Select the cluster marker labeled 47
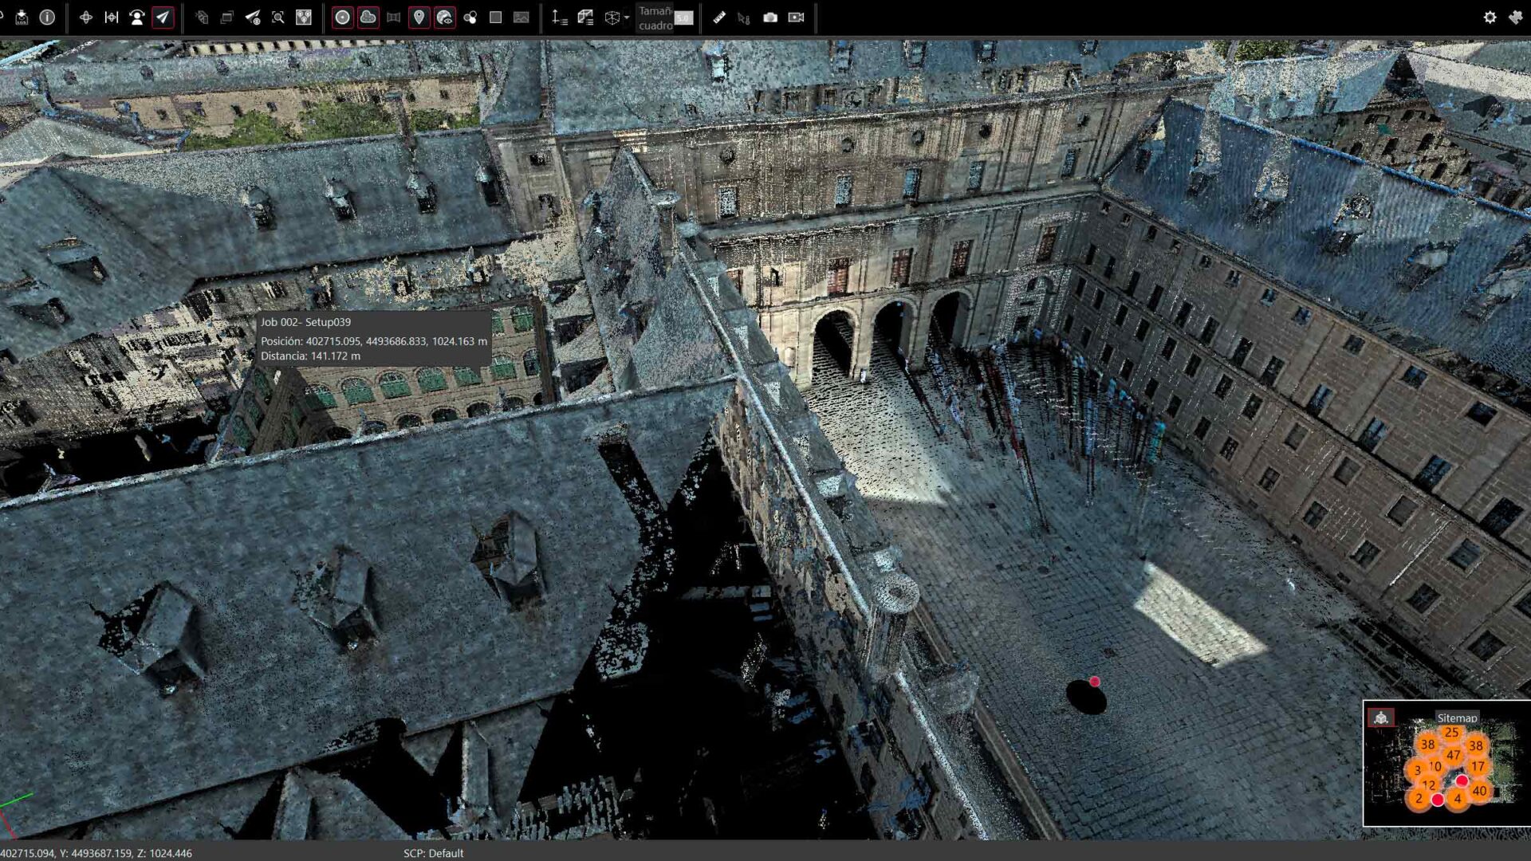Screen dimensions: 1531x861 1453,754
